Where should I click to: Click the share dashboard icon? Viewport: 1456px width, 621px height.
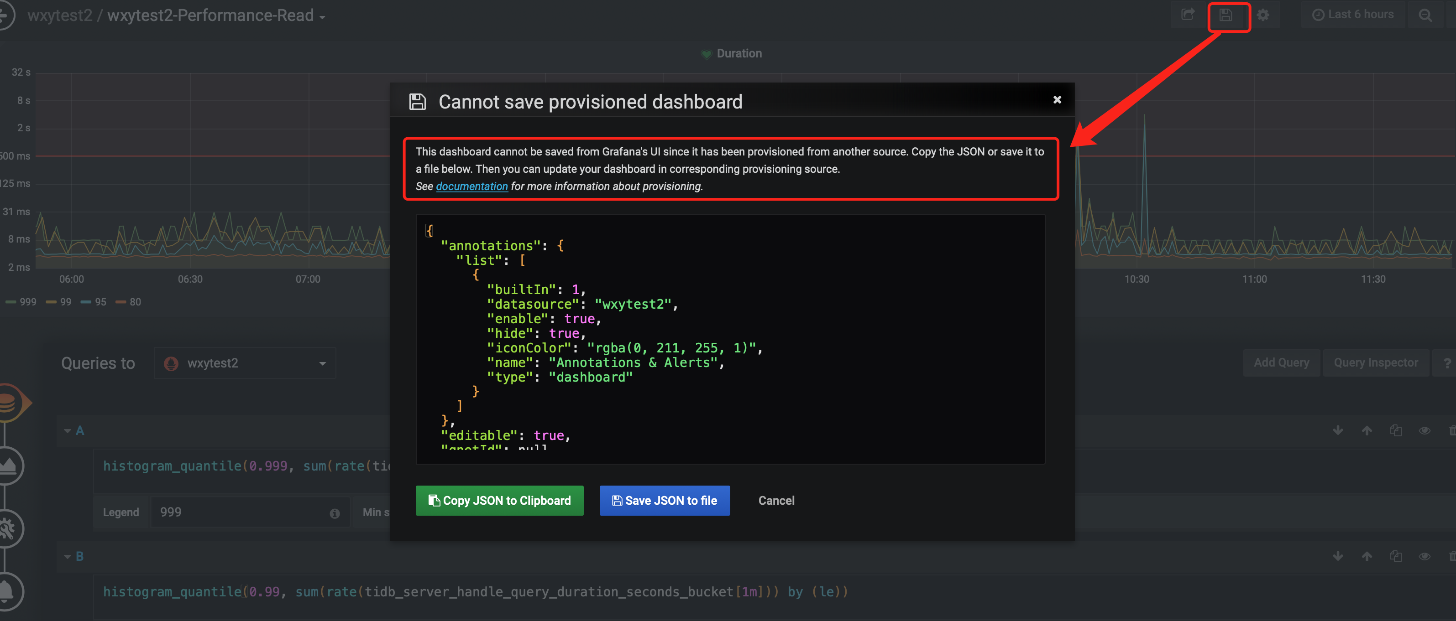tap(1188, 15)
